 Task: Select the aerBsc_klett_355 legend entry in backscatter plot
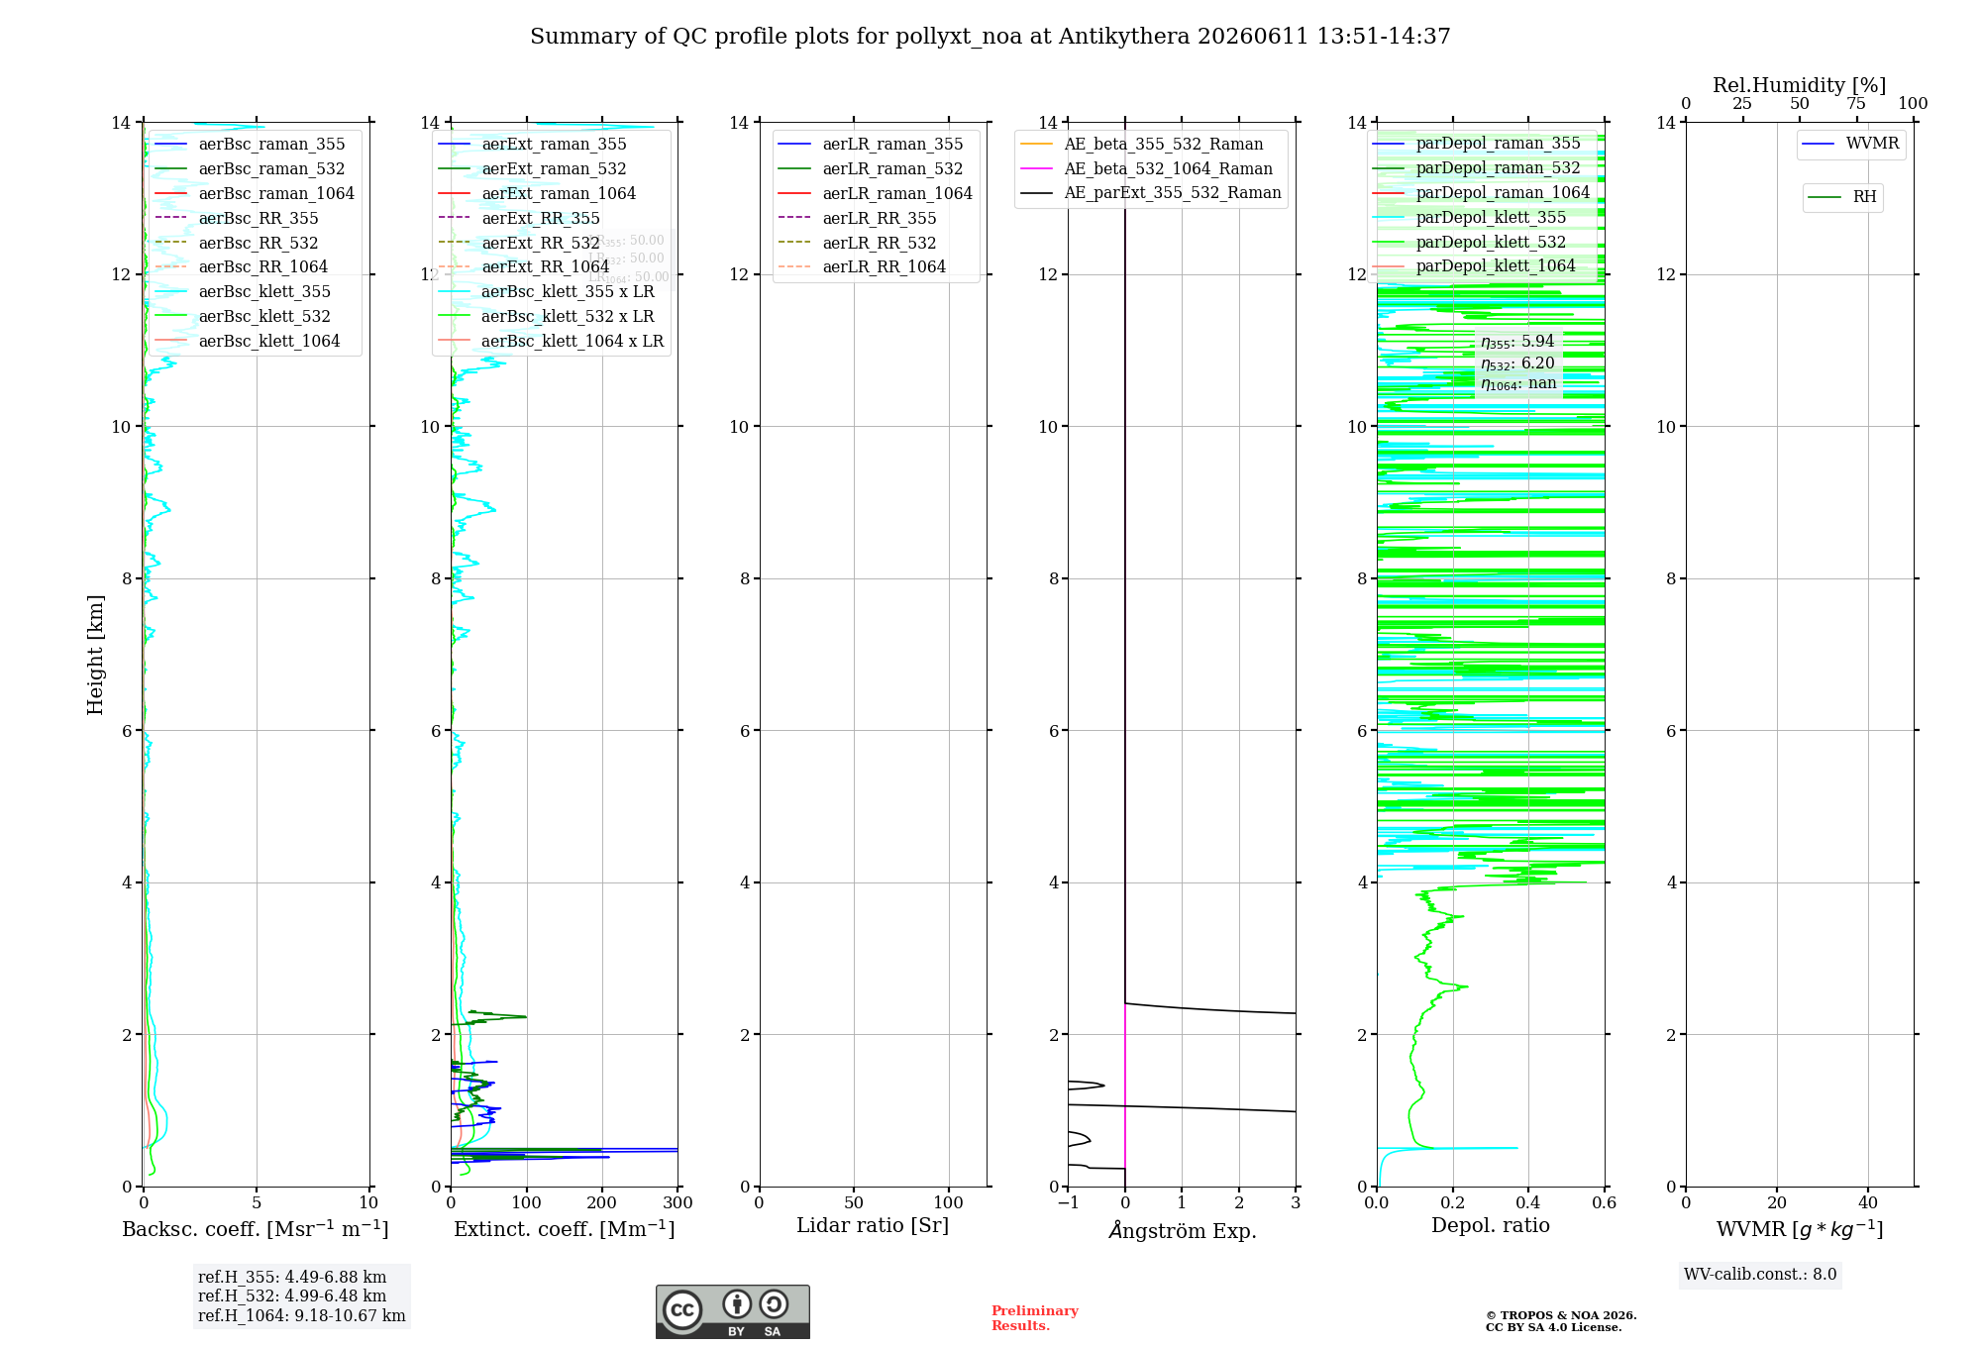coord(243,292)
